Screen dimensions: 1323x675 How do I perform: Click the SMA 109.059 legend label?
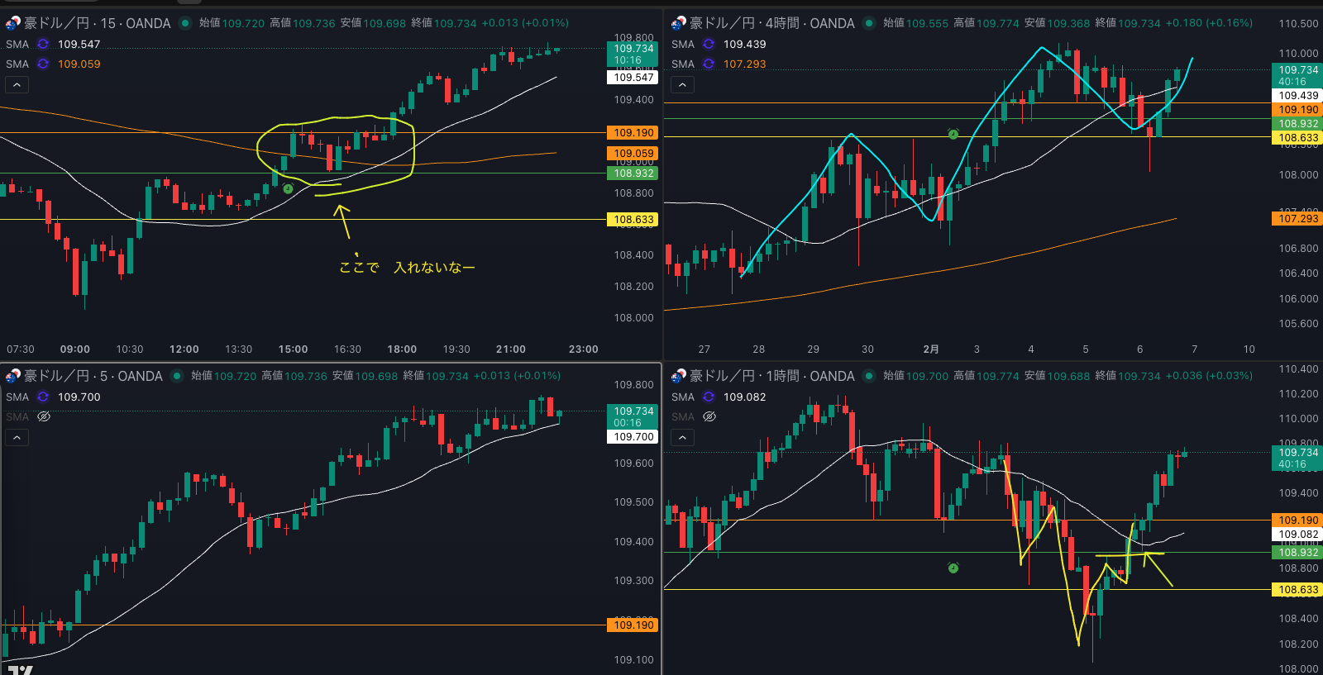point(17,64)
